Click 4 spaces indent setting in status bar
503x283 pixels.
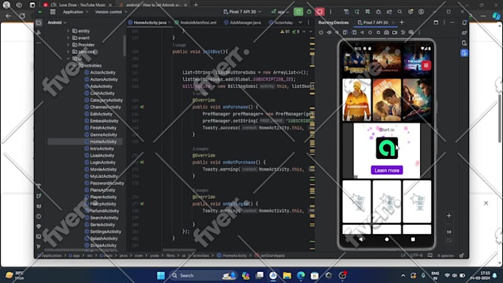[x=445, y=256]
